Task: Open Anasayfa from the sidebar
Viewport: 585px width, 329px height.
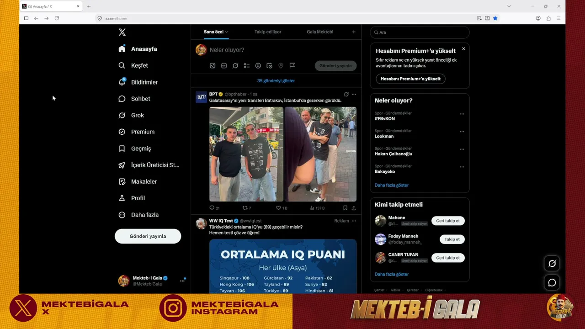Action: (138, 49)
